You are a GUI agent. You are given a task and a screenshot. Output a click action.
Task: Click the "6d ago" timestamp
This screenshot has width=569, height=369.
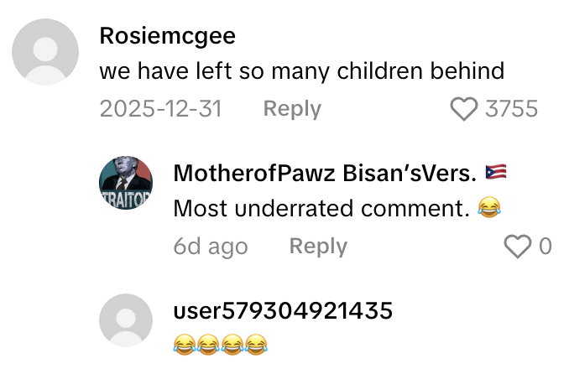click(211, 247)
